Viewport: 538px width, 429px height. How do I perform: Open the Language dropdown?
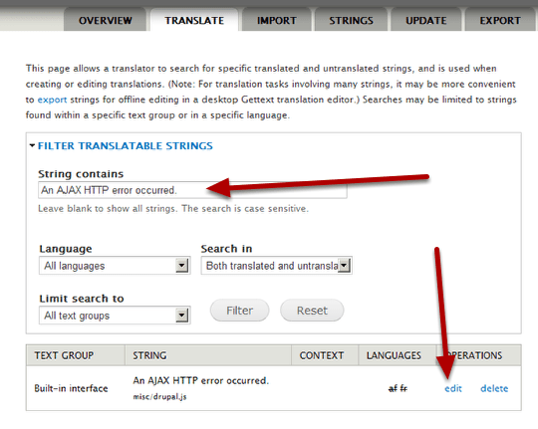click(x=115, y=266)
